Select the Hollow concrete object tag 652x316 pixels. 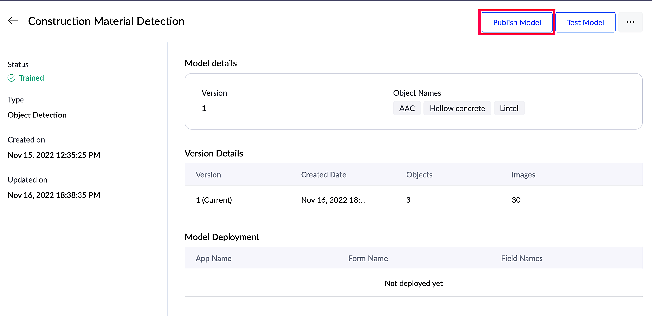(457, 108)
